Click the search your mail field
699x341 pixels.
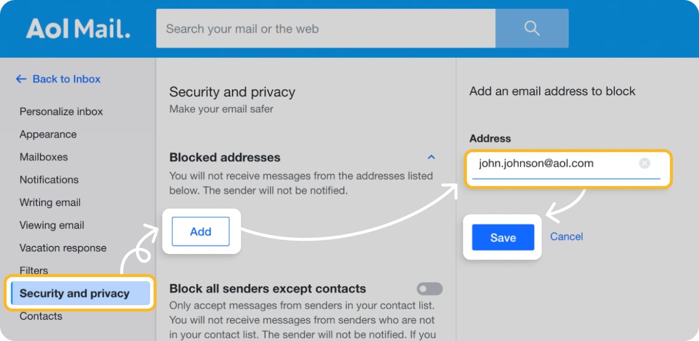point(325,28)
